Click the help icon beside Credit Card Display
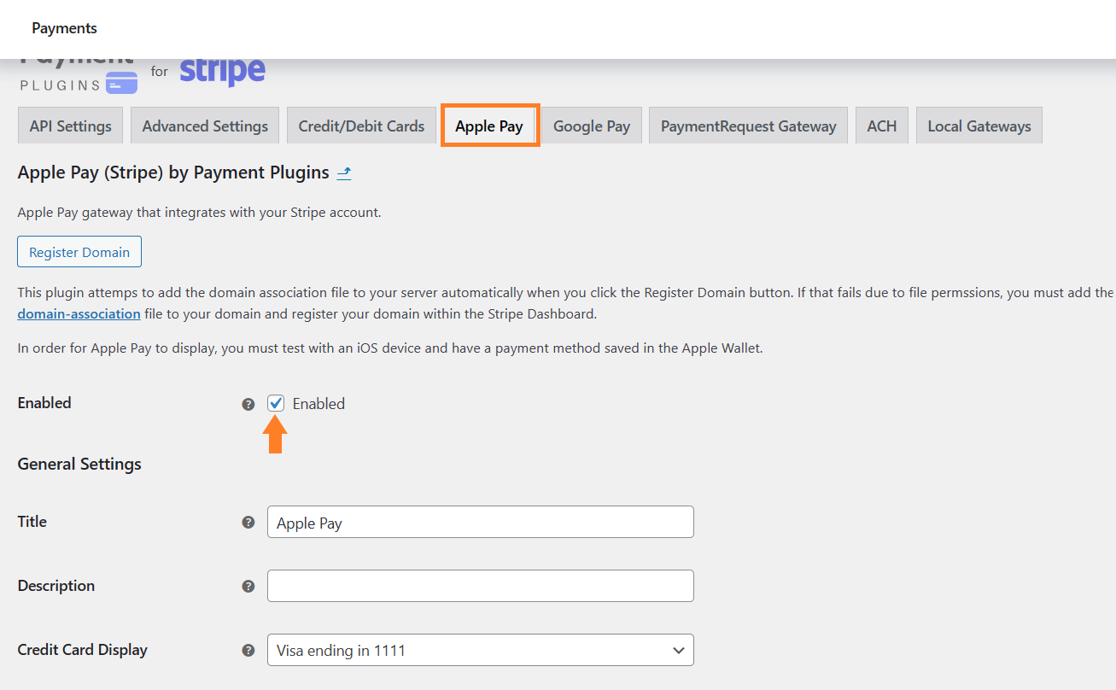 coord(248,650)
